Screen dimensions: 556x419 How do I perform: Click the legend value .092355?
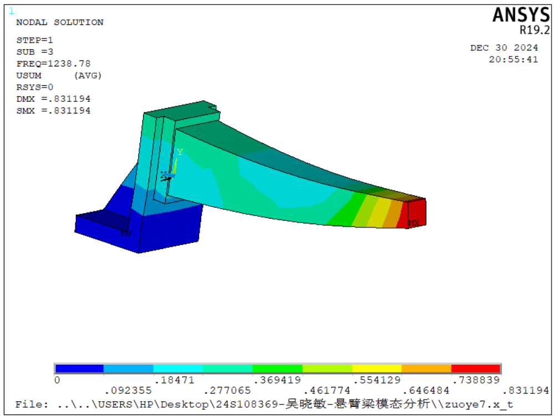point(128,391)
